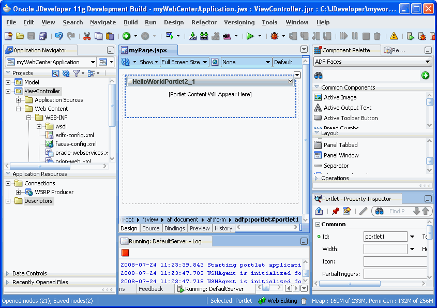The image size is (437, 308).
Task: Click the Id input field with portlet1
Action: (385, 237)
